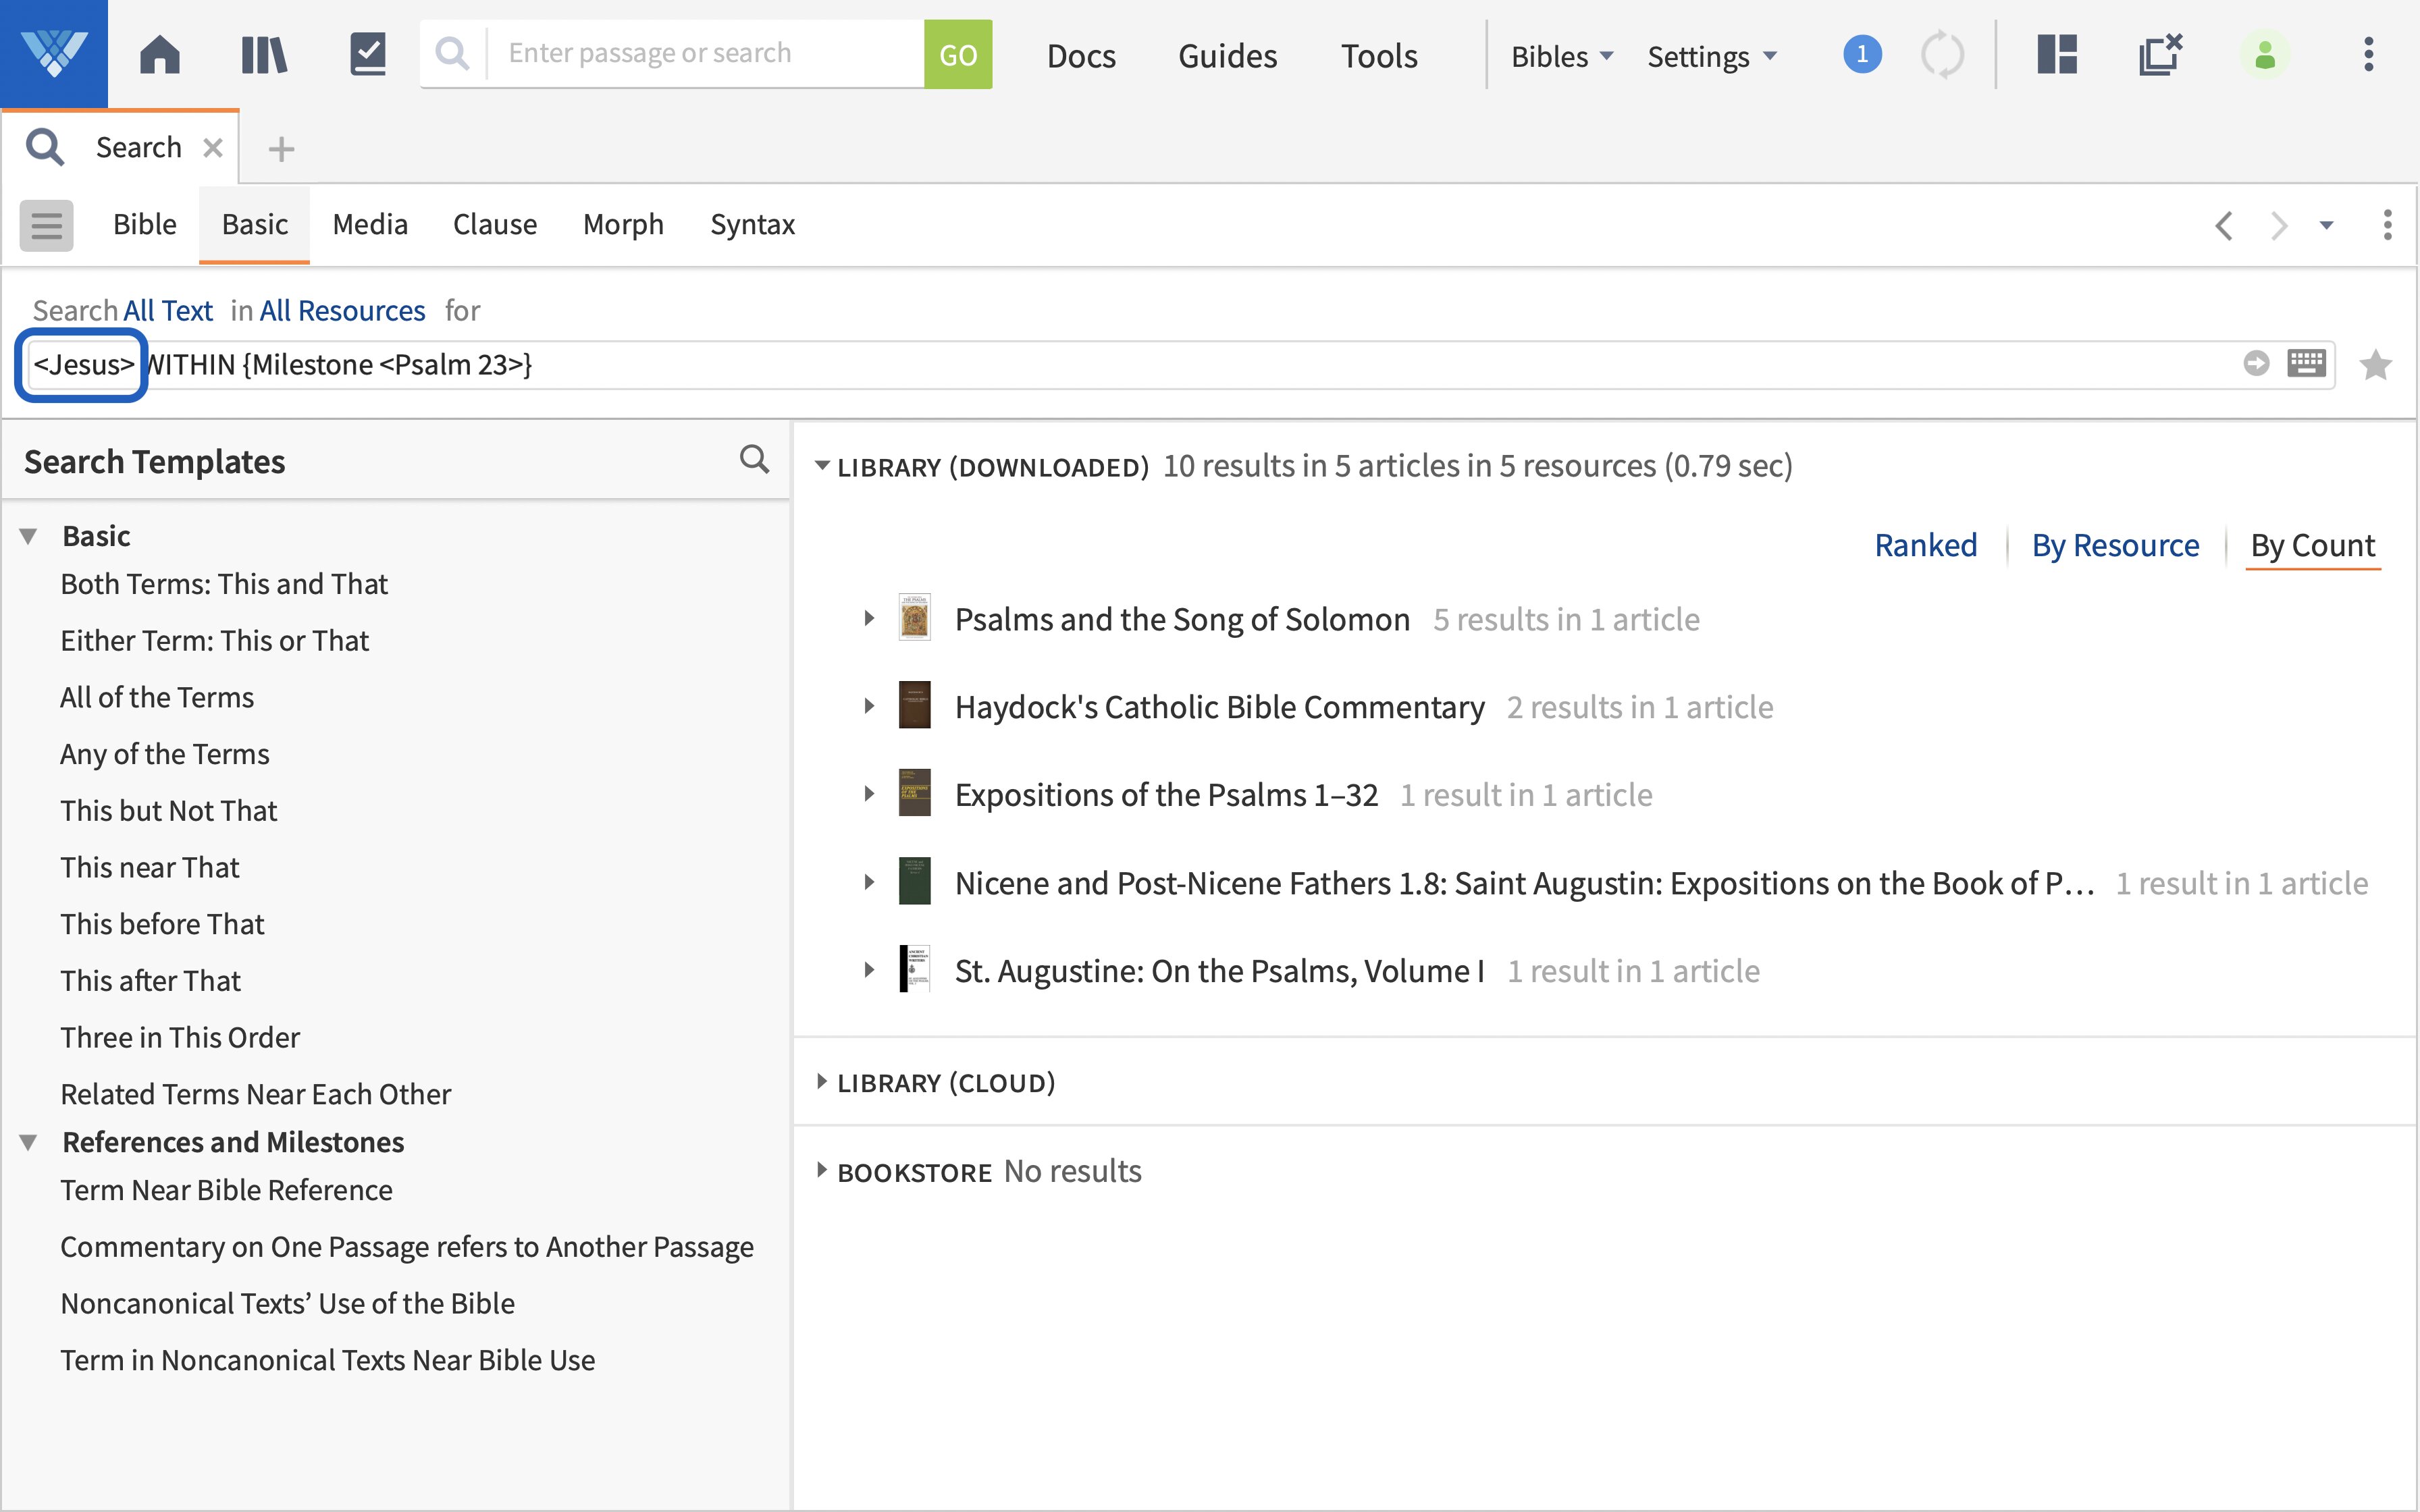The image size is (2420, 1512).
Task: Expand St. Augustine On the Psalms results
Action: tap(869, 970)
